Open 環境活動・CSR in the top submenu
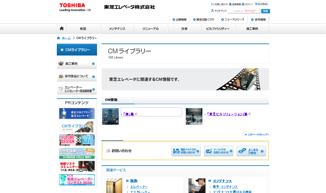 pos(203,20)
